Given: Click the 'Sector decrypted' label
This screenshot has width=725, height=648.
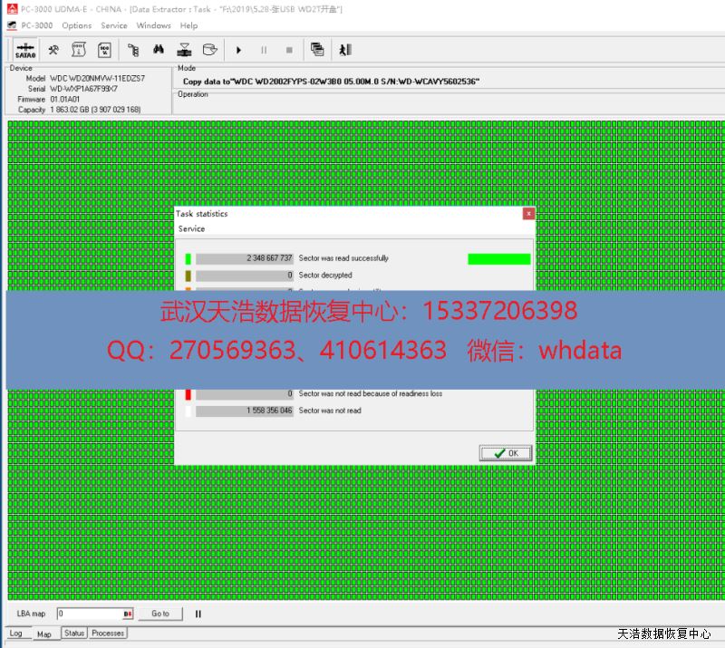Looking at the screenshot, I should [x=325, y=276].
